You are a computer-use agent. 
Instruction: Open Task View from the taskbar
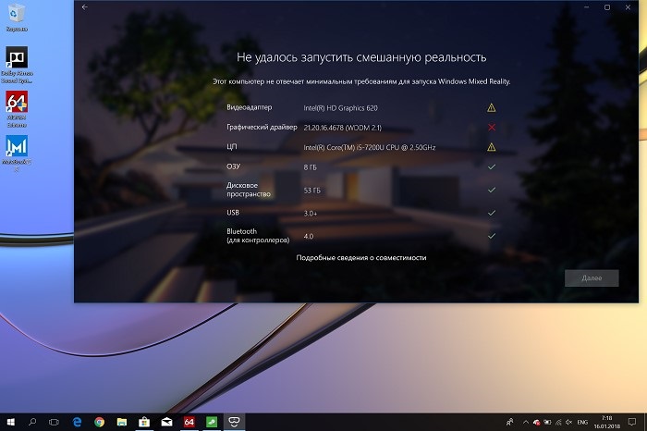pyautogui.click(x=54, y=422)
